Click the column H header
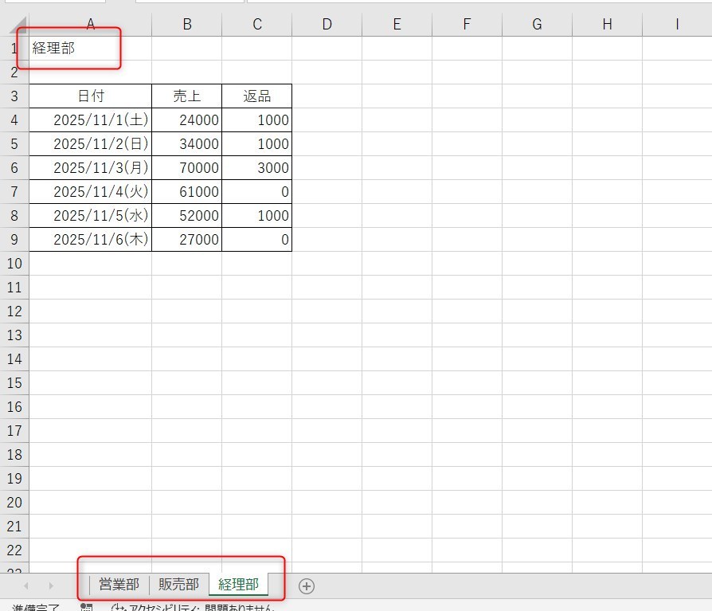This screenshot has height=611, width=712. tap(607, 25)
